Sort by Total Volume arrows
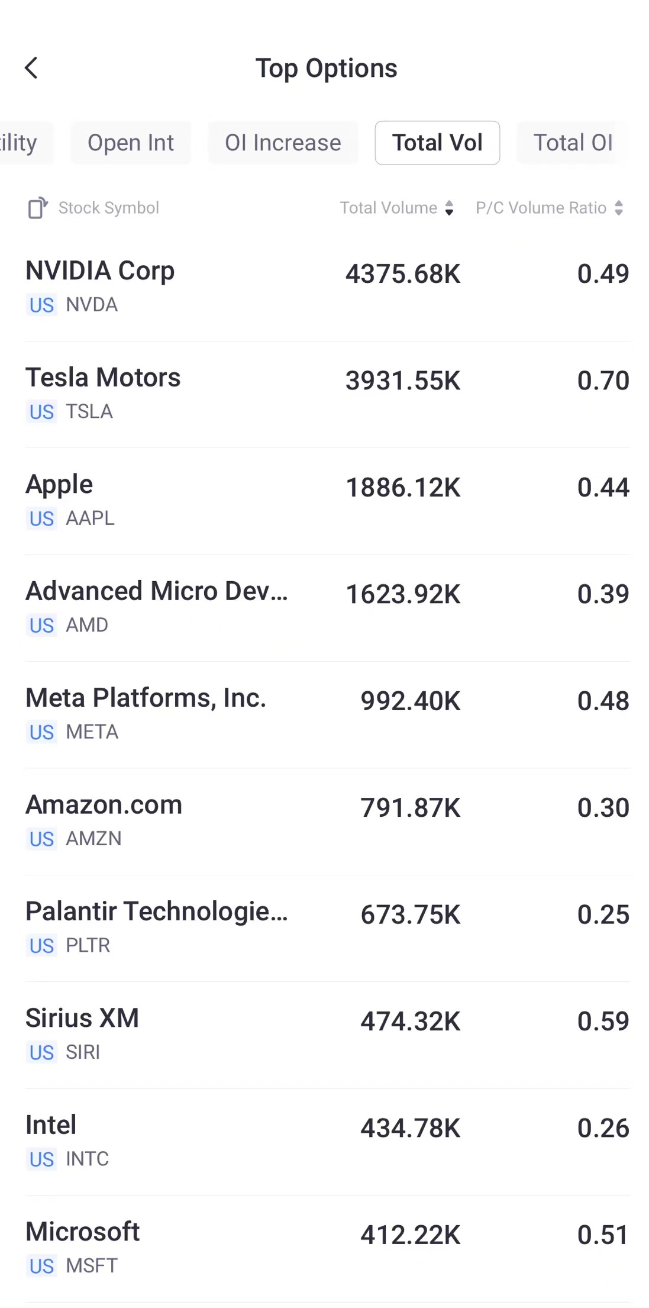This screenshot has width=649, height=1308. 450,208
